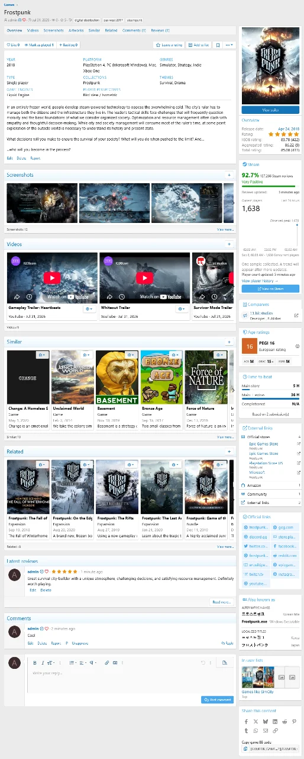Viewport: 304px width, 759px height.
Task: Click the Post comment button
Action: pyautogui.click(x=217, y=700)
